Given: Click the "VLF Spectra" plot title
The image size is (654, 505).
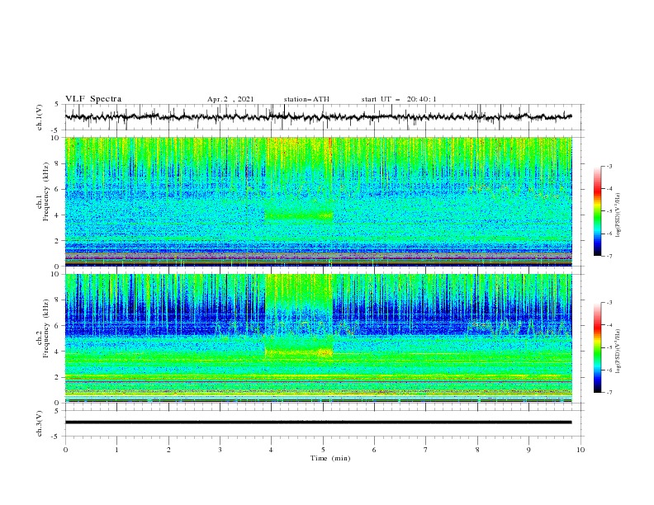Looking at the screenshot, I should point(93,99).
